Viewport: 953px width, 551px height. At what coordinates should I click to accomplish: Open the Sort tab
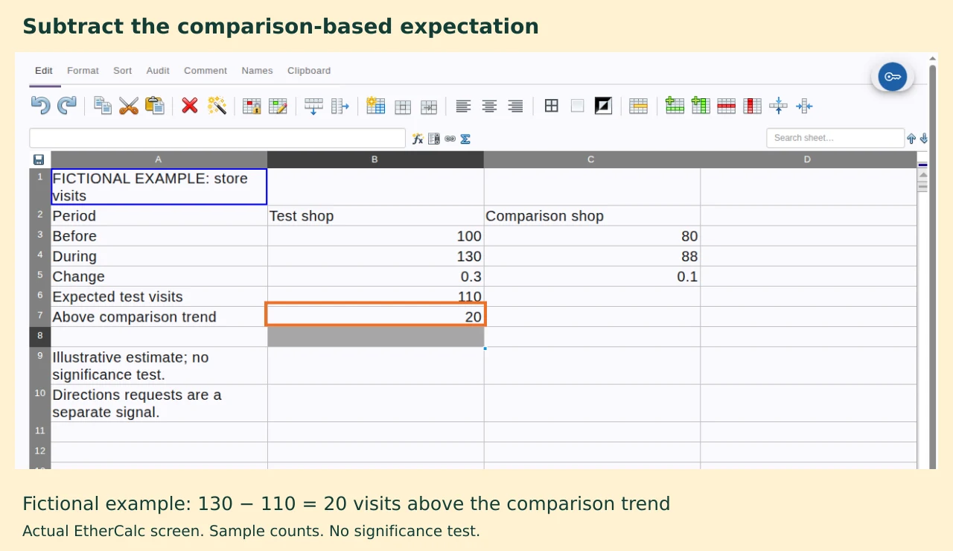[x=123, y=71]
